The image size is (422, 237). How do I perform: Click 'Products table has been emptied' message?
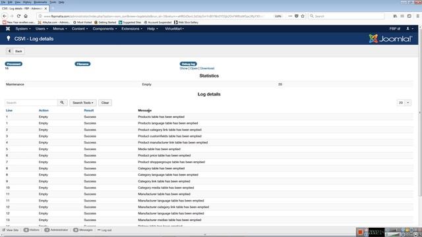pos(161,117)
